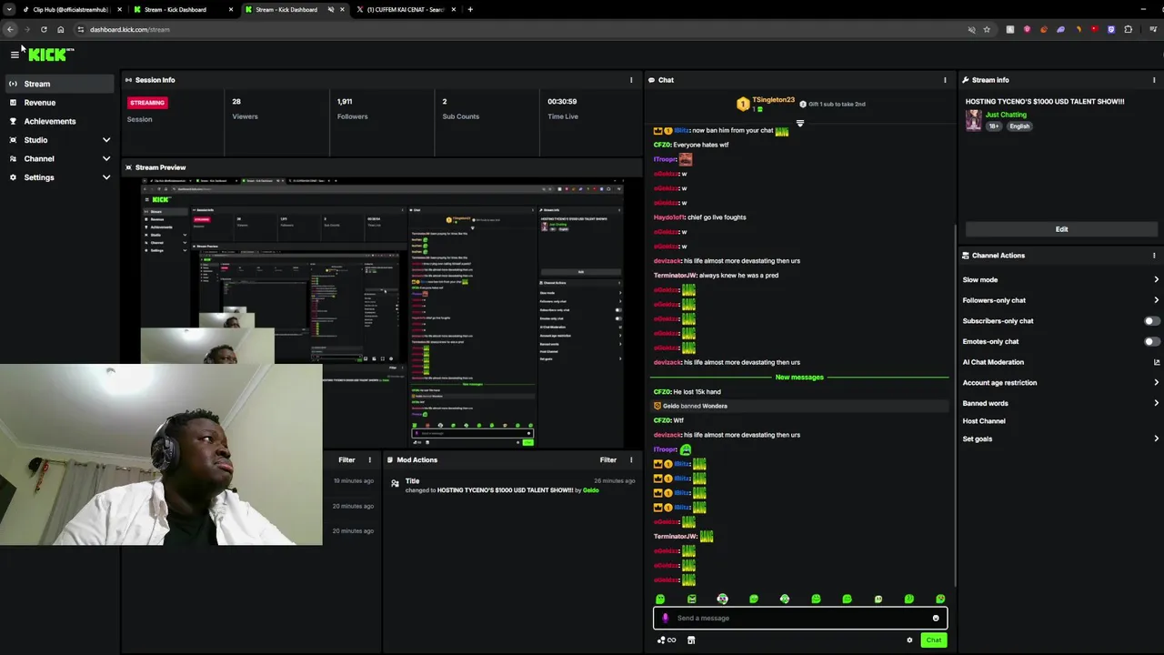Switch to first Stream - Kick Dashboard tab
This screenshot has height=655, width=1164.
point(182,9)
